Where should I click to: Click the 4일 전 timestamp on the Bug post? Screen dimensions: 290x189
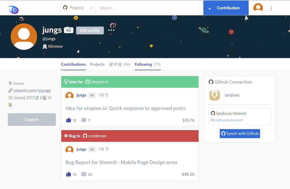[x=103, y=149]
